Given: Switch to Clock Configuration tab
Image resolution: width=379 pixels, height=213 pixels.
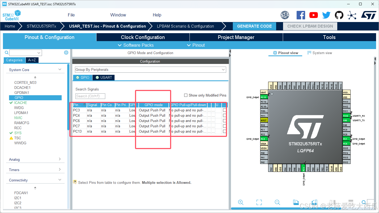Looking at the screenshot, I should pos(143,37).
